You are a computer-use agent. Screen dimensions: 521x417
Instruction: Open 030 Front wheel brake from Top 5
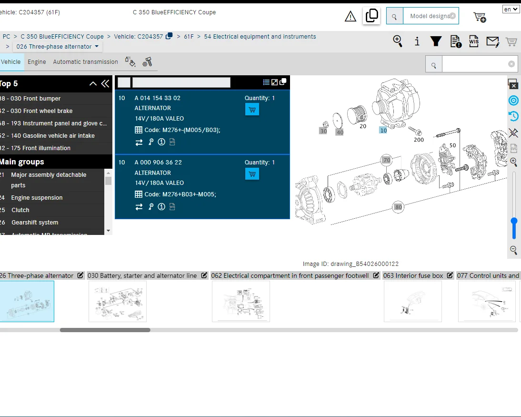[x=56, y=111]
